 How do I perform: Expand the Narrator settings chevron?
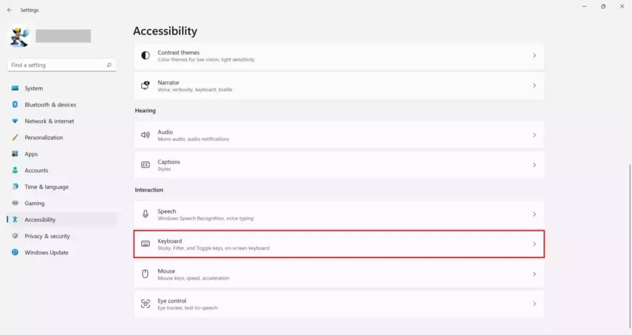pyautogui.click(x=534, y=86)
